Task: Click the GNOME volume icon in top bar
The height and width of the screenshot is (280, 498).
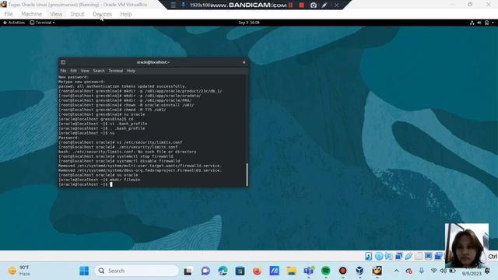Action: (479, 23)
